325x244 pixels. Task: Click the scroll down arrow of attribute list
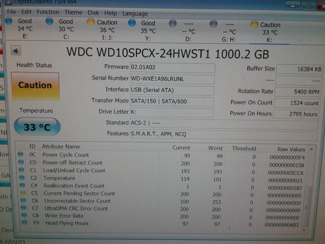click(x=304, y=230)
